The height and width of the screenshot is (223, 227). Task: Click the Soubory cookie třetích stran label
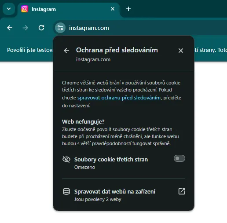(x=111, y=159)
